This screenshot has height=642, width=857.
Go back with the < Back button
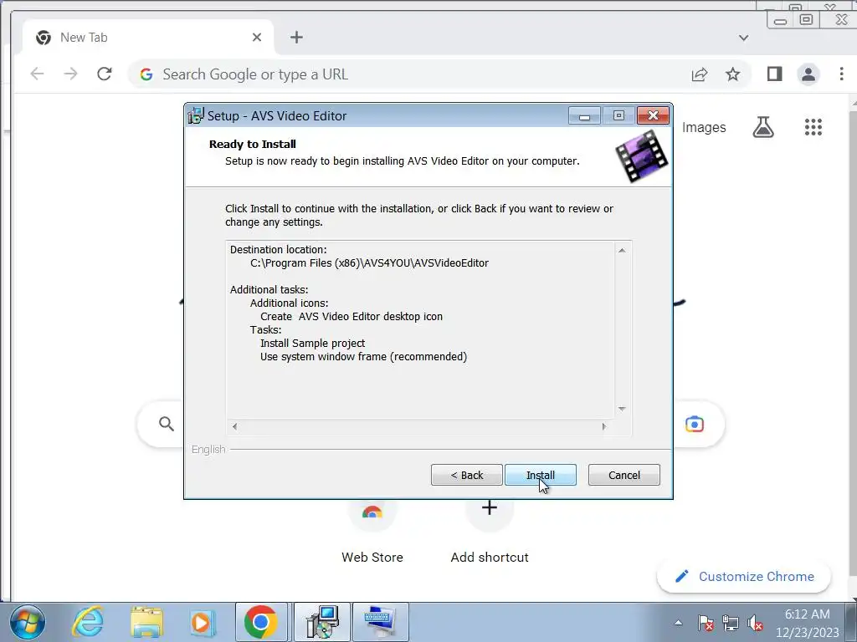pos(466,475)
